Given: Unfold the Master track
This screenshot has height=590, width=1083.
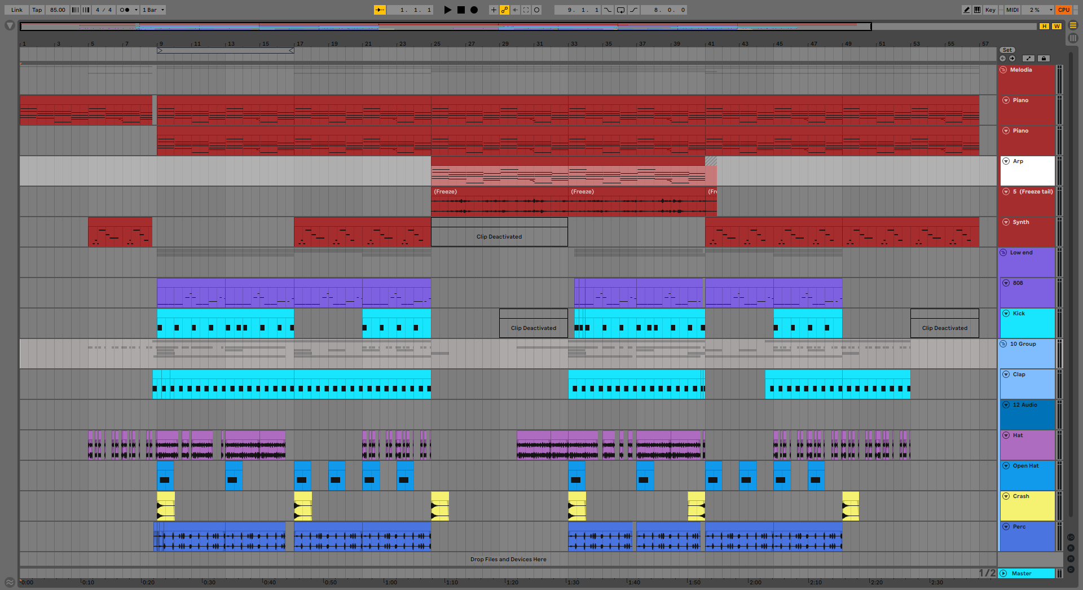Looking at the screenshot, I should (x=1003, y=574).
